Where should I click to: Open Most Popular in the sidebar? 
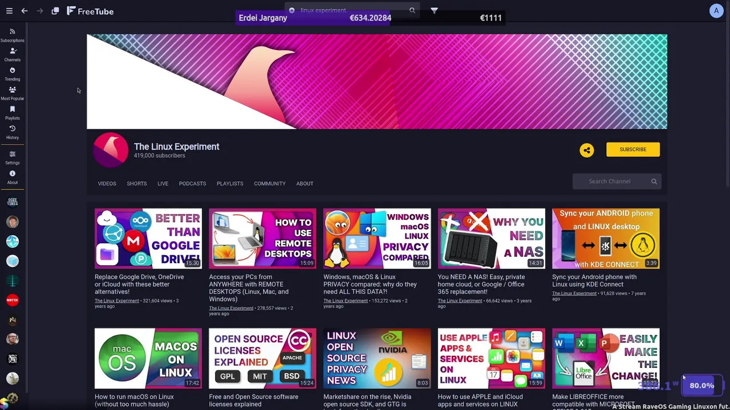click(x=12, y=93)
